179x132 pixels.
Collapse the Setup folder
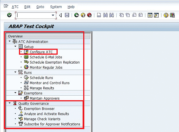(x=15, y=46)
